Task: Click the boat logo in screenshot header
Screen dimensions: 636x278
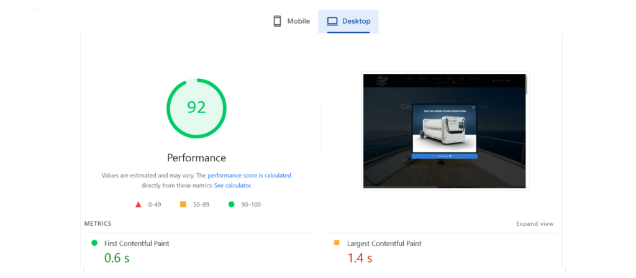Action: click(383, 80)
